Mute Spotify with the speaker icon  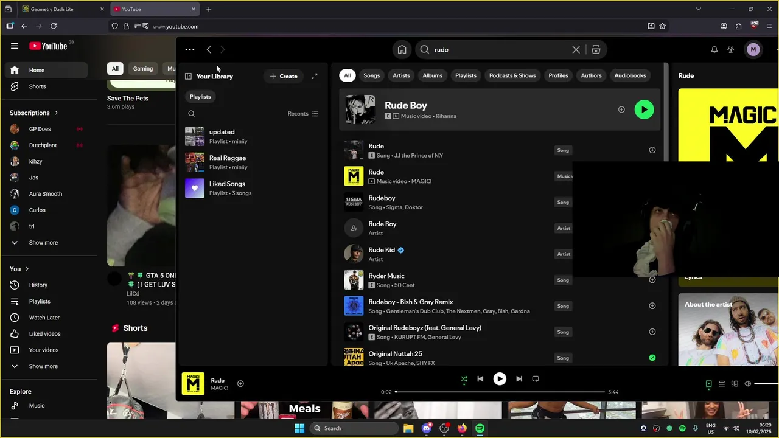748,384
